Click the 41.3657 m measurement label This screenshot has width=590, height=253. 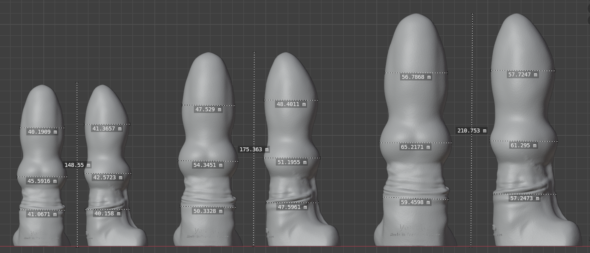tap(107, 129)
